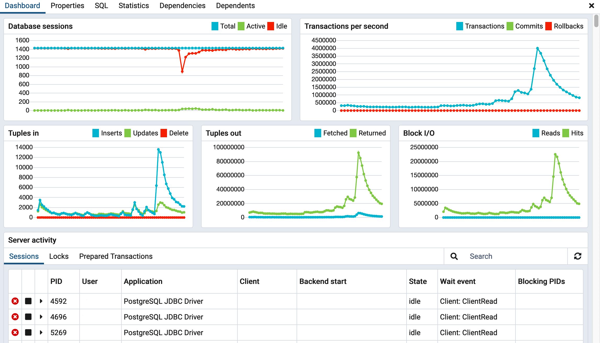Click the Block I/O chart title

(419, 133)
